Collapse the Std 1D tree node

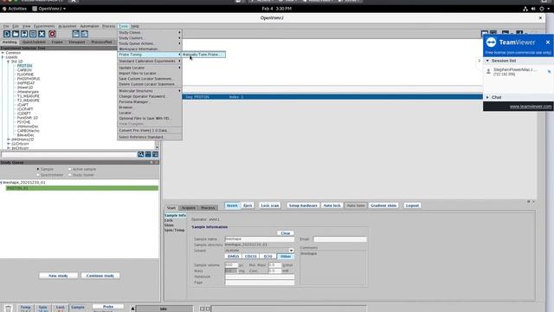[9, 62]
